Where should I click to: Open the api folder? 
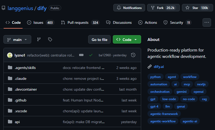coord(17,122)
